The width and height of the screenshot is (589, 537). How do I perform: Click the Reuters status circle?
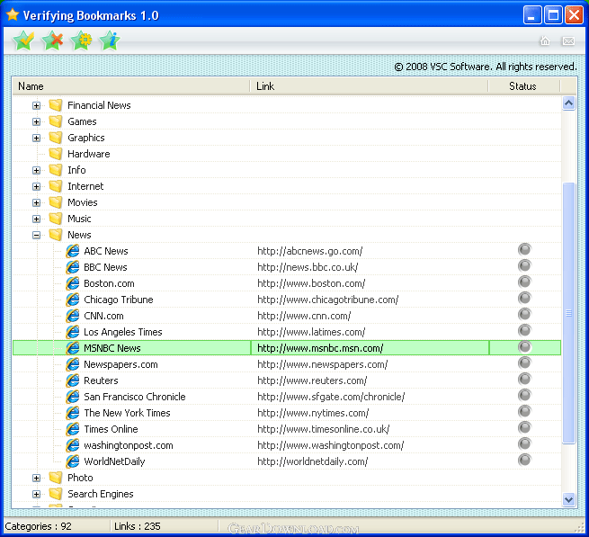click(x=524, y=379)
